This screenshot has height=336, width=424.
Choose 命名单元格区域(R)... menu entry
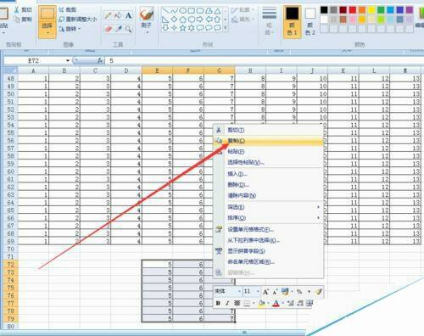(268, 261)
